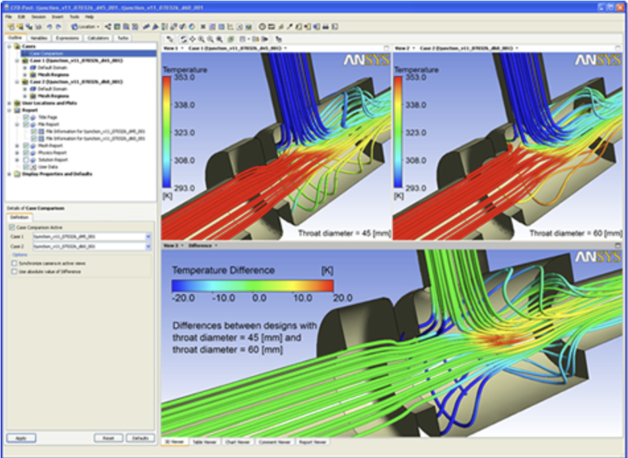The width and height of the screenshot is (628, 458).
Task: Enable Synchronize camera in active views
Action: click(14, 263)
